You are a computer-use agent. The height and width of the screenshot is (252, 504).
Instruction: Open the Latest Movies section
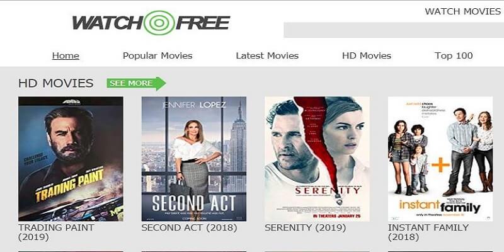click(267, 55)
